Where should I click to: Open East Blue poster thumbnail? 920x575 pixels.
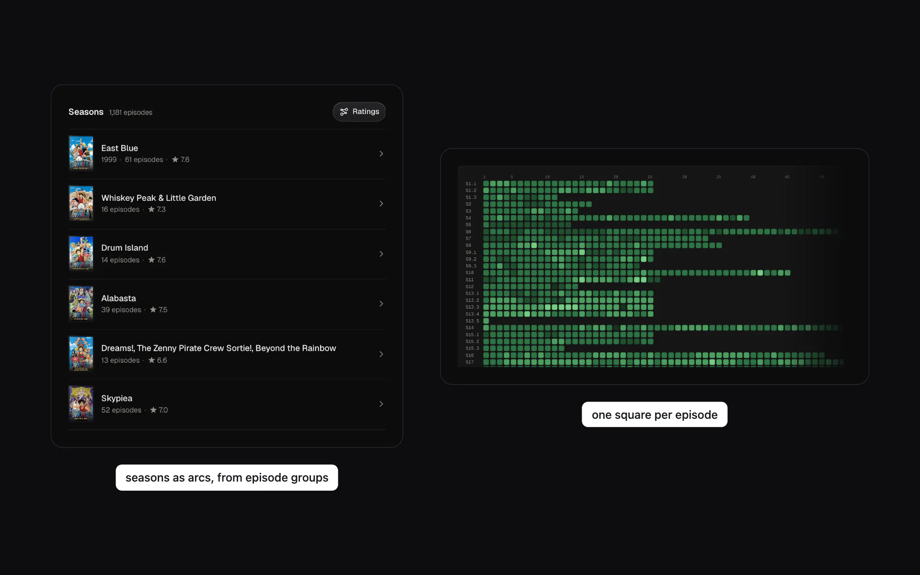pyautogui.click(x=81, y=153)
